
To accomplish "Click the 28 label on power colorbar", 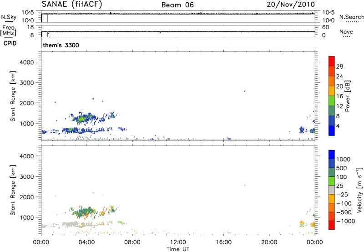I will point(339,66).
